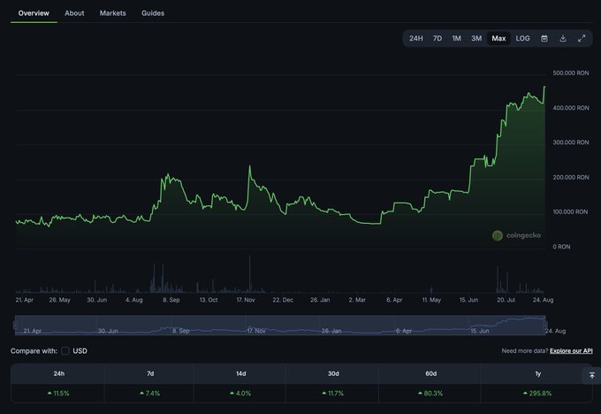The height and width of the screenshot is (414, 601).
Task: Click the scroll-to-top arrow icon
Action: [x=592, y=375]
